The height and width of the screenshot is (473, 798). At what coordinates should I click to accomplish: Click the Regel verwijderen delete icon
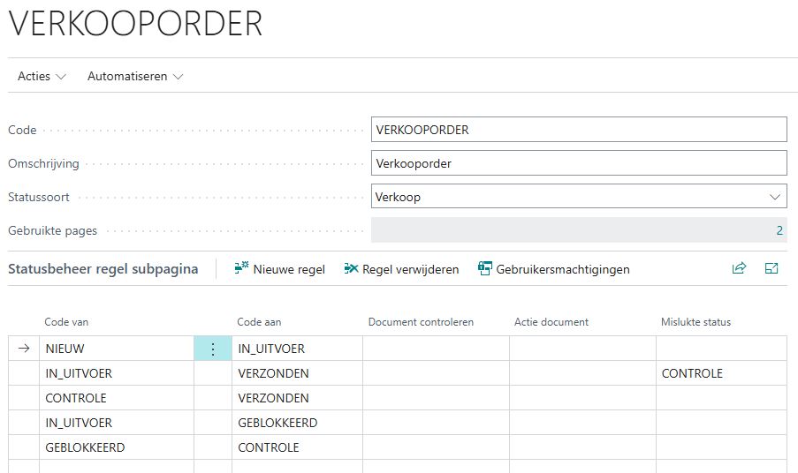tap(351, 269)
